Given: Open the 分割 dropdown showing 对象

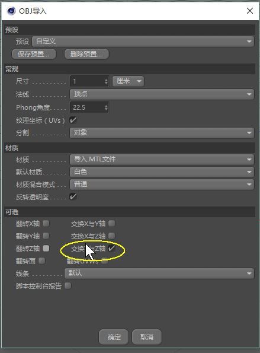Looking at the screenshot, I should [x=162, y=133].
